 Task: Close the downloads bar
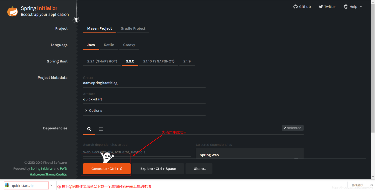pos(371,185)
